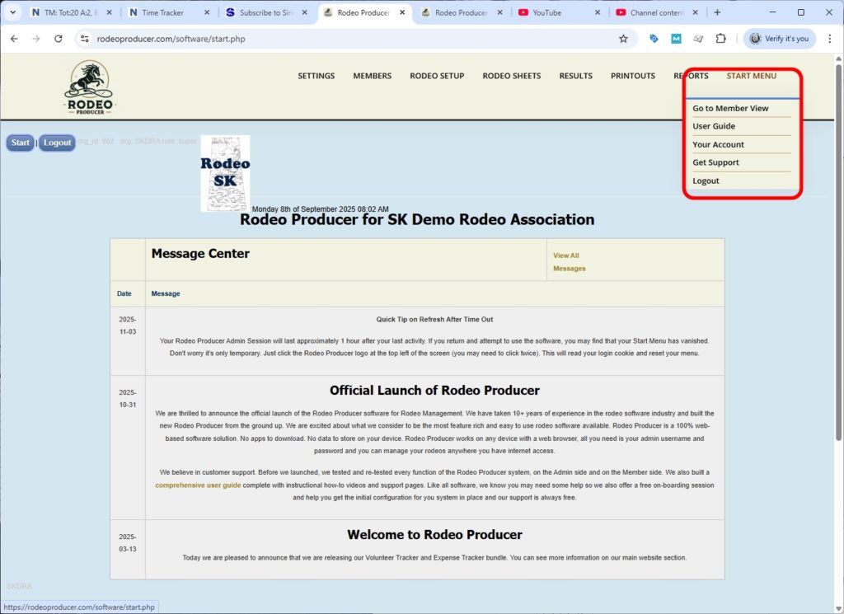Open the START MENU dropdown
Screen dimensions: 844x614
(x=751, y=75)
